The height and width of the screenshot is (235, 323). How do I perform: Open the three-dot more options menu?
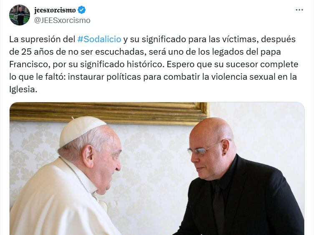click(x=299, y=10)
